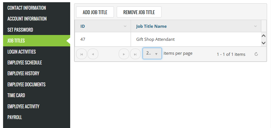The height and width of the screenshot is (128, 271).
Task: Open Contact Information section
Action: click(x=27, y=8)
